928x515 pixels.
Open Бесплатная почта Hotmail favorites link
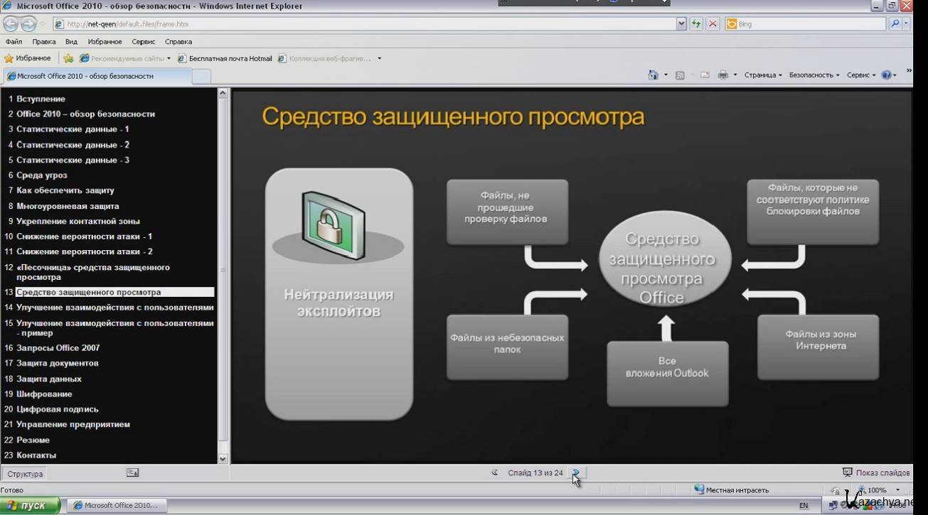point(225,58)
